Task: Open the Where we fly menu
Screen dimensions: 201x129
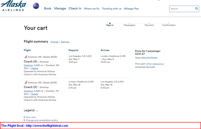Action: [x=92, y=9]
